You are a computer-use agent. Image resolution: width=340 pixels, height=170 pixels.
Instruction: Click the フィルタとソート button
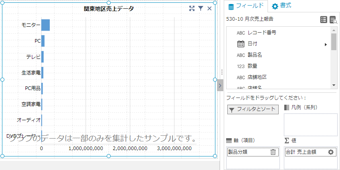(x=253, y=109)
